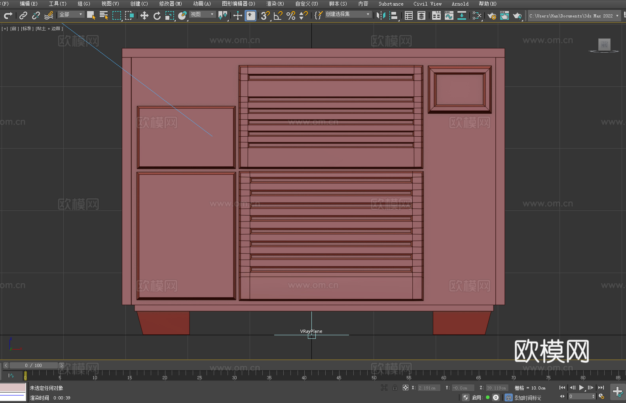Toggle the Percent Snap button

tap(291, 15)
